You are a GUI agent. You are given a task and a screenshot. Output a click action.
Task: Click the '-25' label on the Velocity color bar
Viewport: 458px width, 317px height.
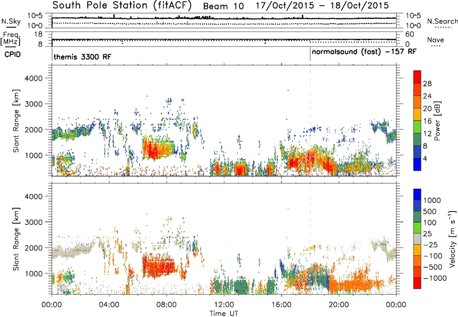tap(431, 244)
